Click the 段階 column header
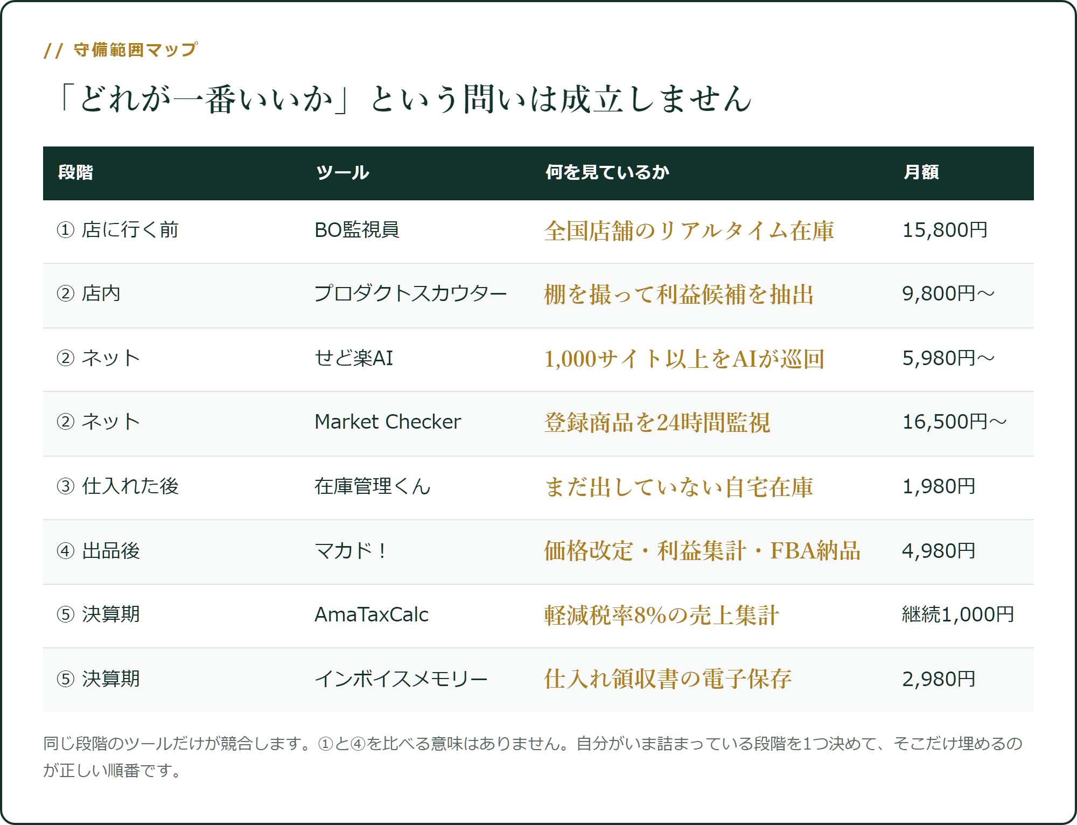Image resolution: width=1077 pixels, height=825 pixels. [75, 172]
